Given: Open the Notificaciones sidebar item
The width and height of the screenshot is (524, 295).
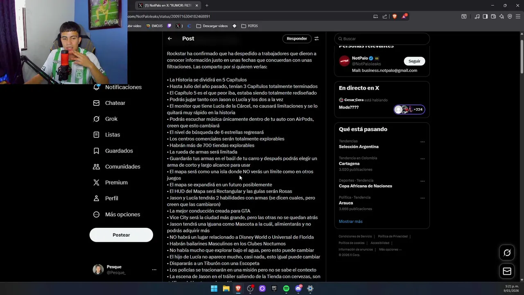Looking at the screenshot, I should [118, 87].
